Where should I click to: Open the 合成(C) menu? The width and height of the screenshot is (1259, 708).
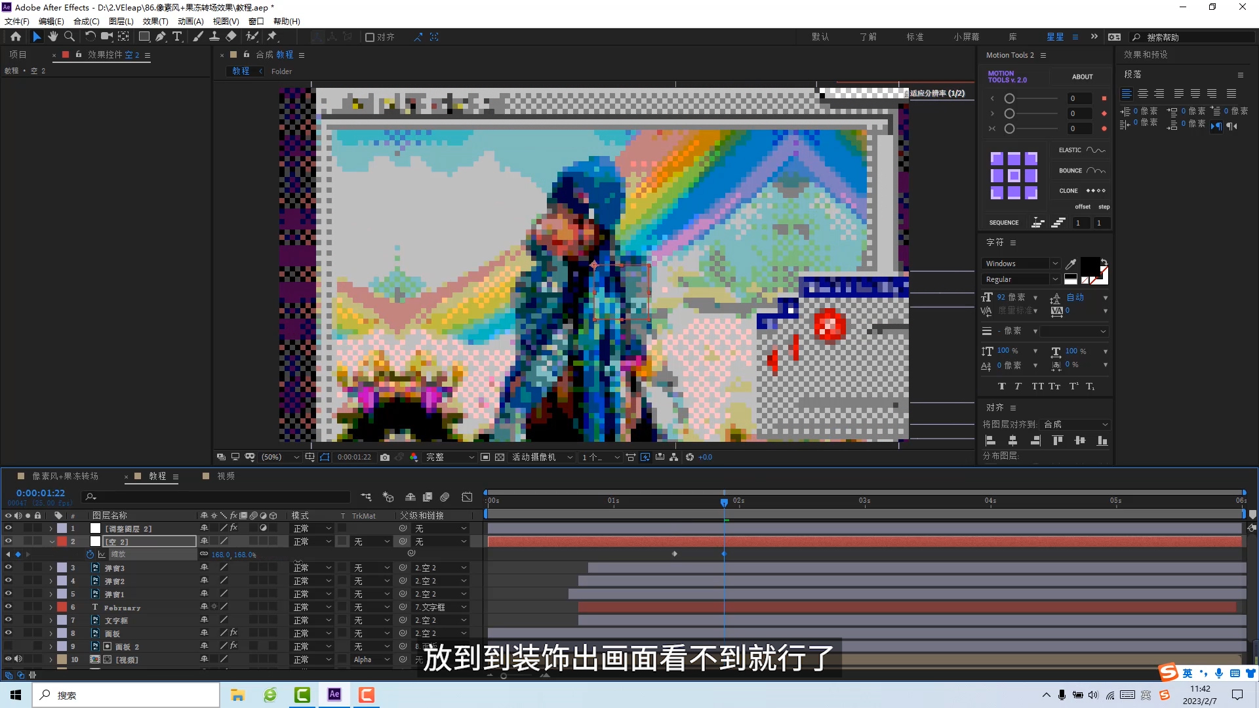[87, 21]
